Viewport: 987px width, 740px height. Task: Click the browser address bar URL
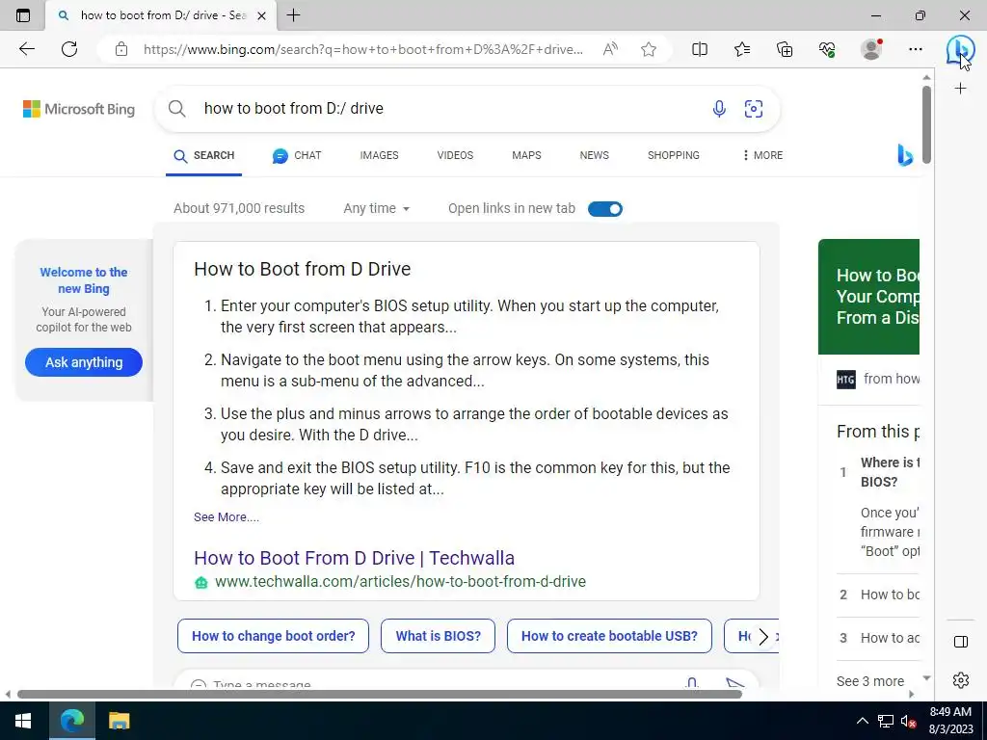click(x=363, y=49)
